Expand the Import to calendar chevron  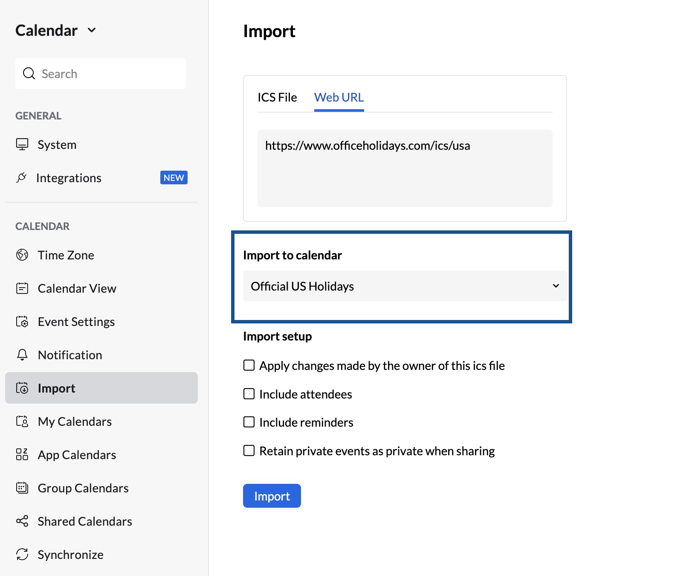556,286
